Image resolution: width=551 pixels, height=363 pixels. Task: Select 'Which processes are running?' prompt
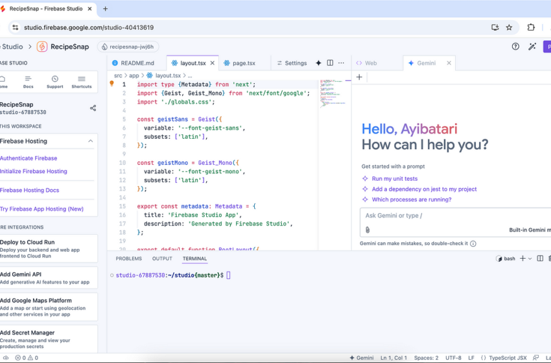tap(412, 200)
